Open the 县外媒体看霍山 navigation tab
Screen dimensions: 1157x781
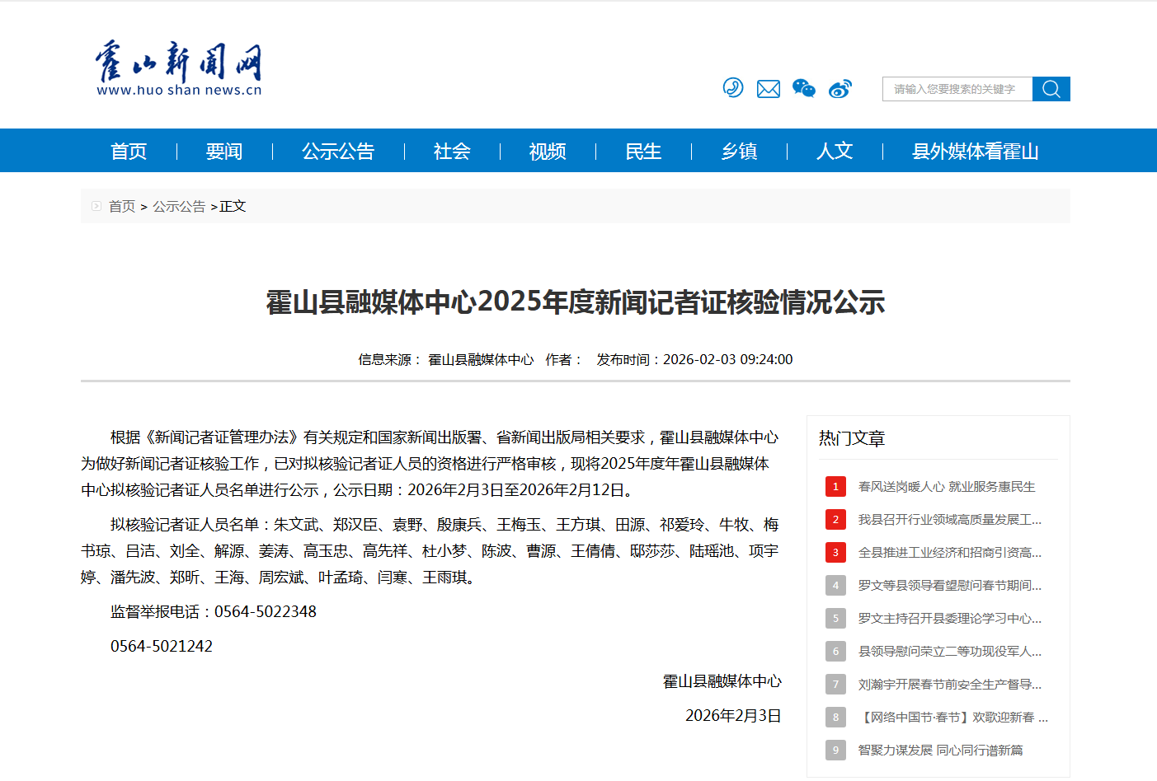[x=976, y=151]
